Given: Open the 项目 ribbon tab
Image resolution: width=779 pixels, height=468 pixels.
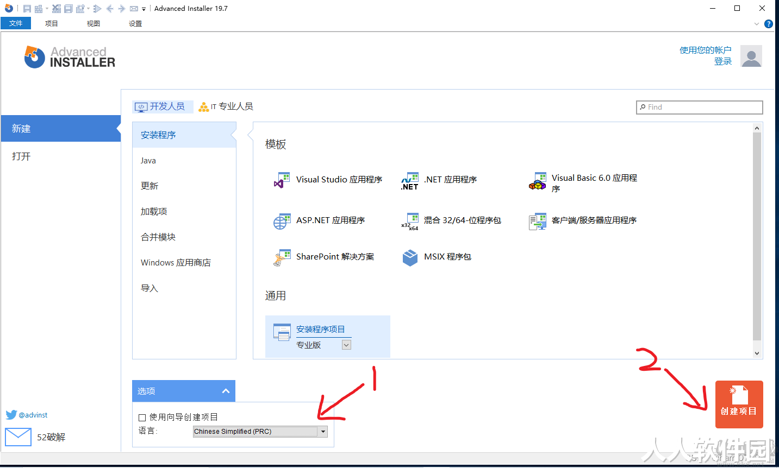Looking at the screenshot, I should click(51, 23).
